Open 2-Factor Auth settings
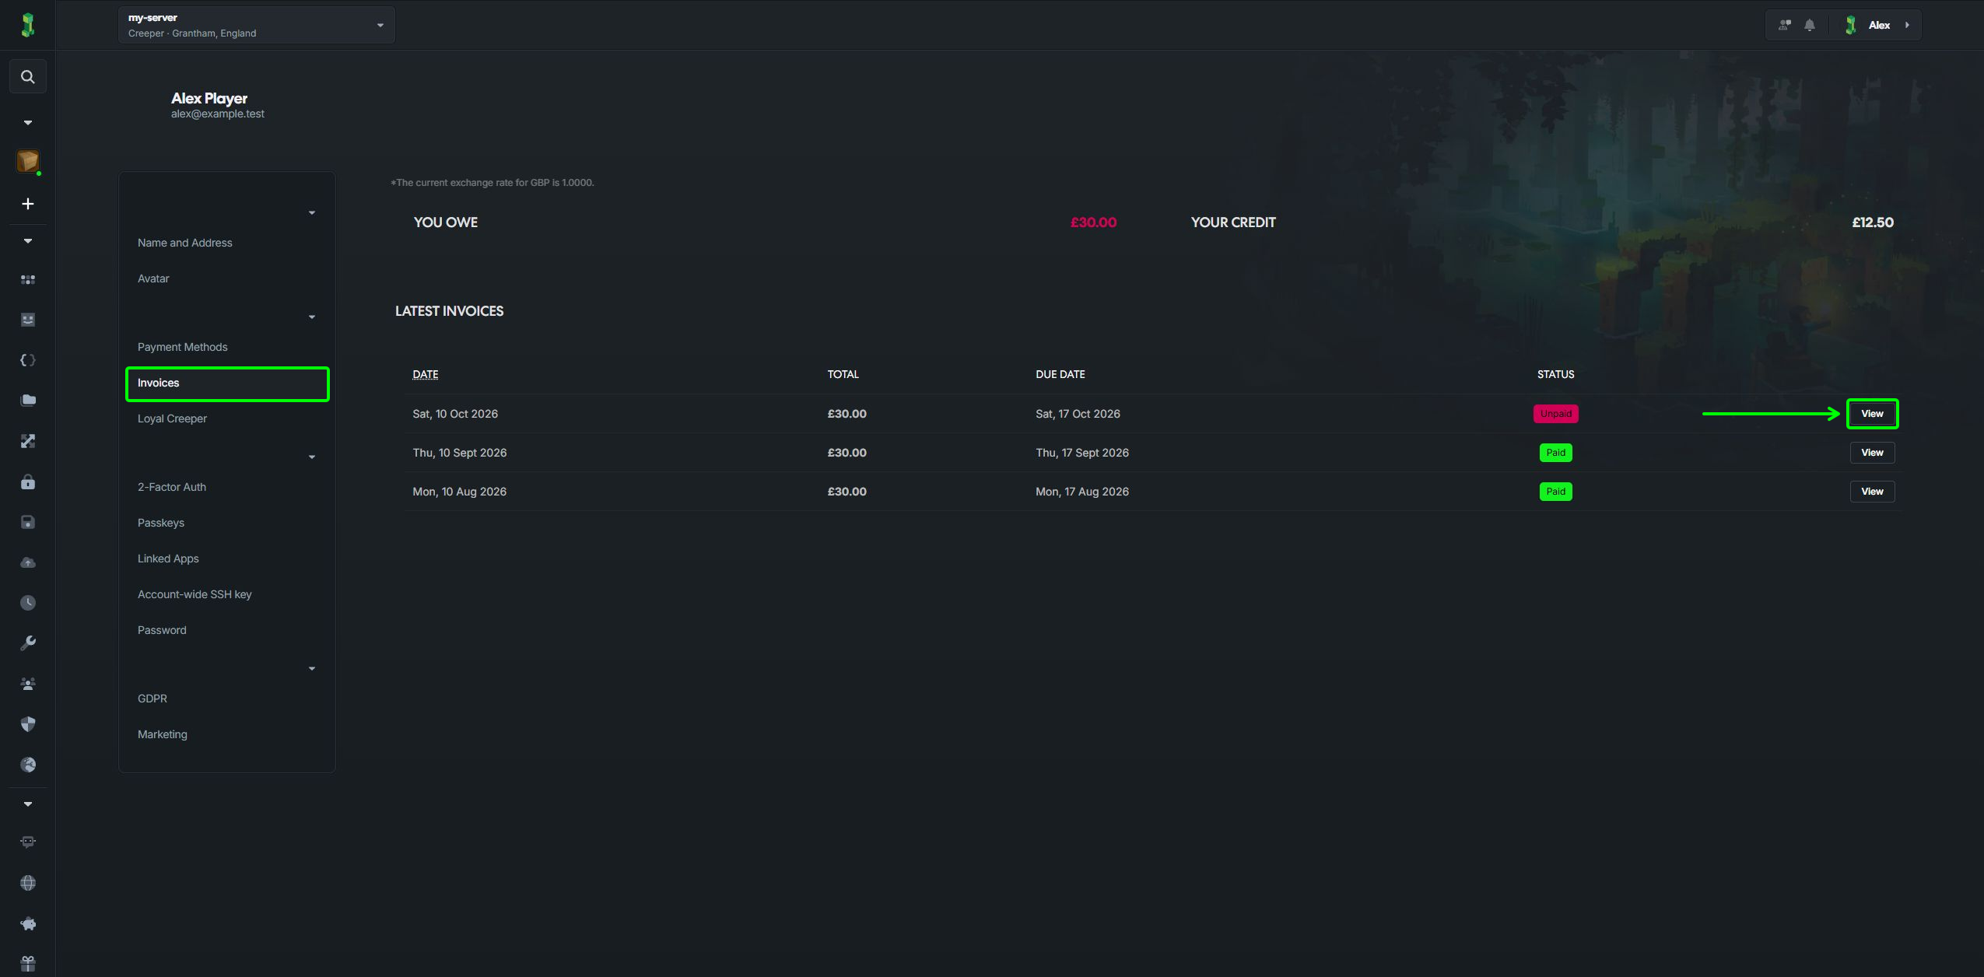 point(172,487)
